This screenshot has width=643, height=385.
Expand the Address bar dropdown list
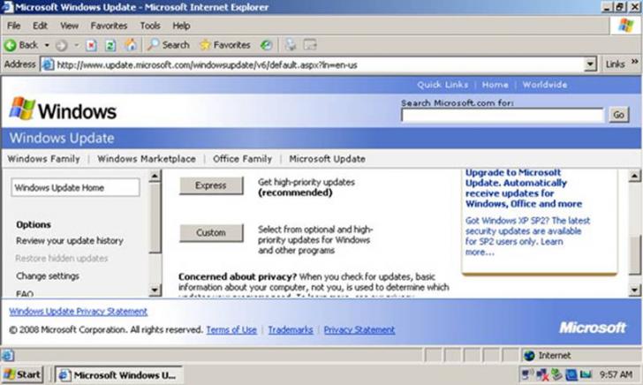pos(591,64)
